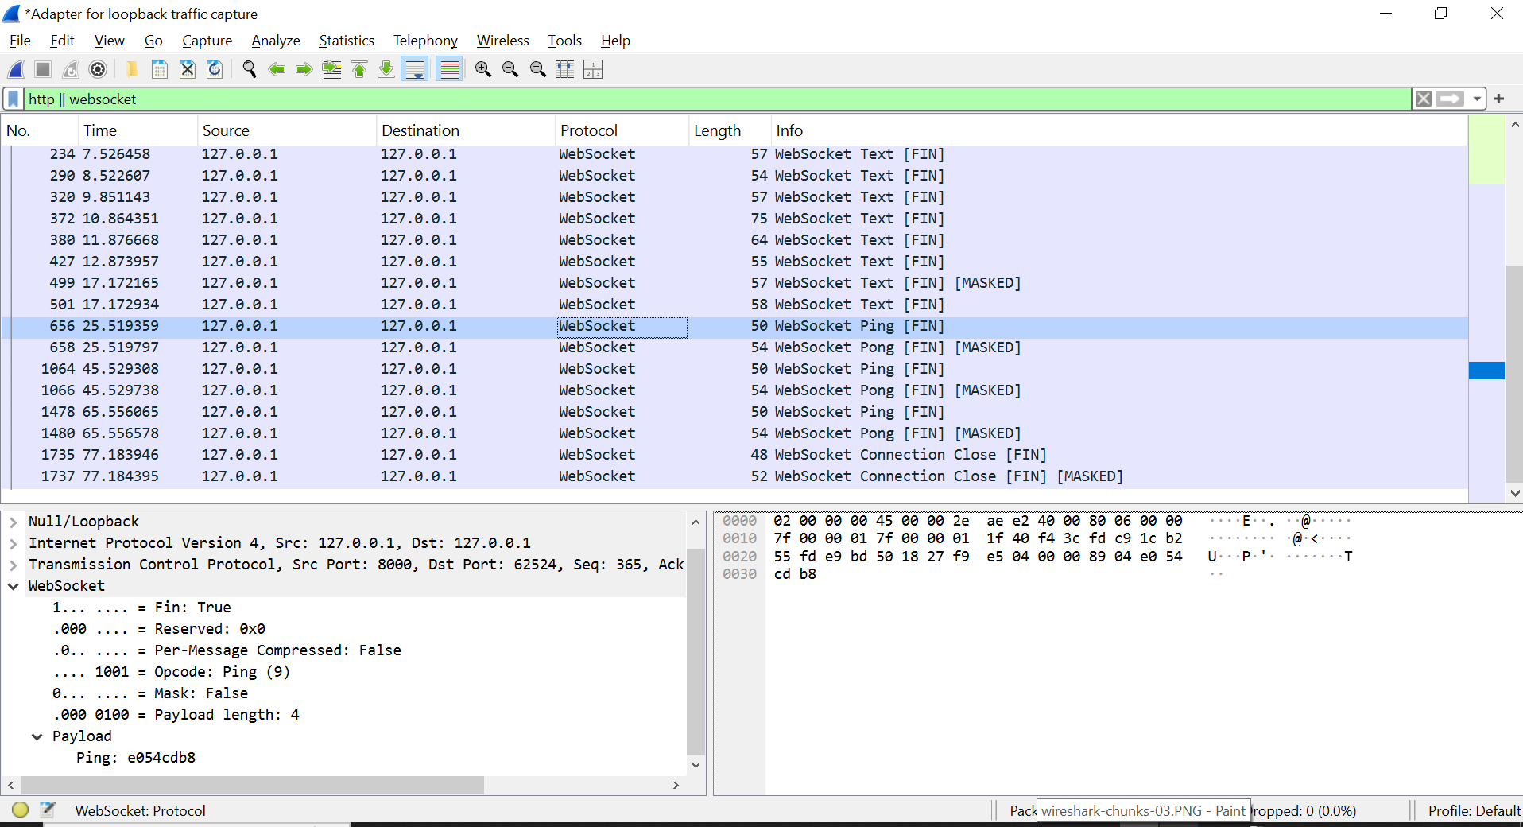This screenshot has height=827, width=1523.
Task: Stop the running packet capture
Action: coord(43,69)
